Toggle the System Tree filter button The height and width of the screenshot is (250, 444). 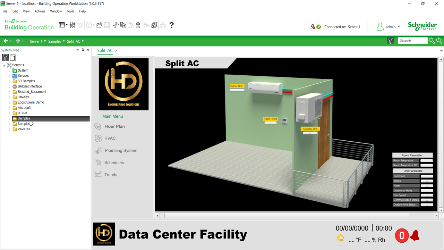point(5,58)
